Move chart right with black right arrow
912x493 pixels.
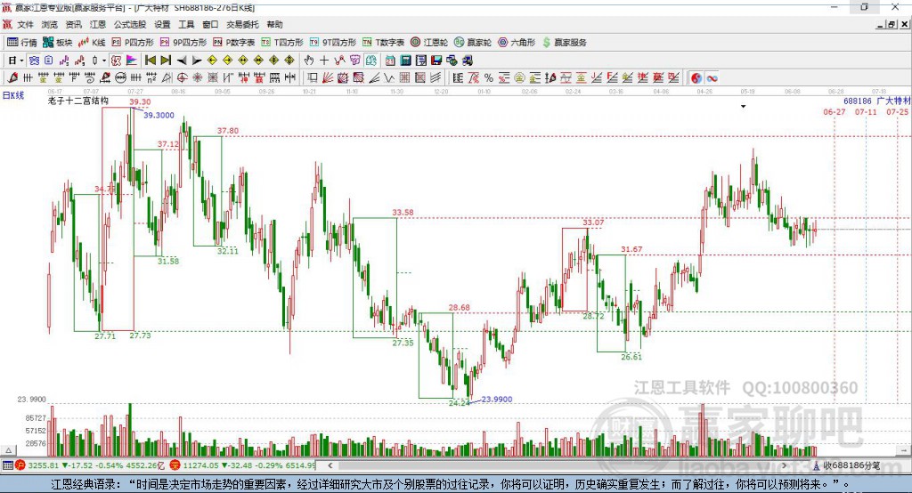click(x=197, y=61)
